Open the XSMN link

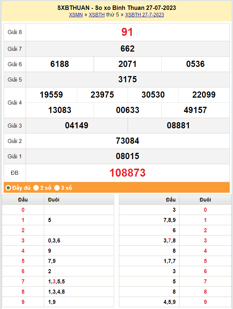point(76,15)
